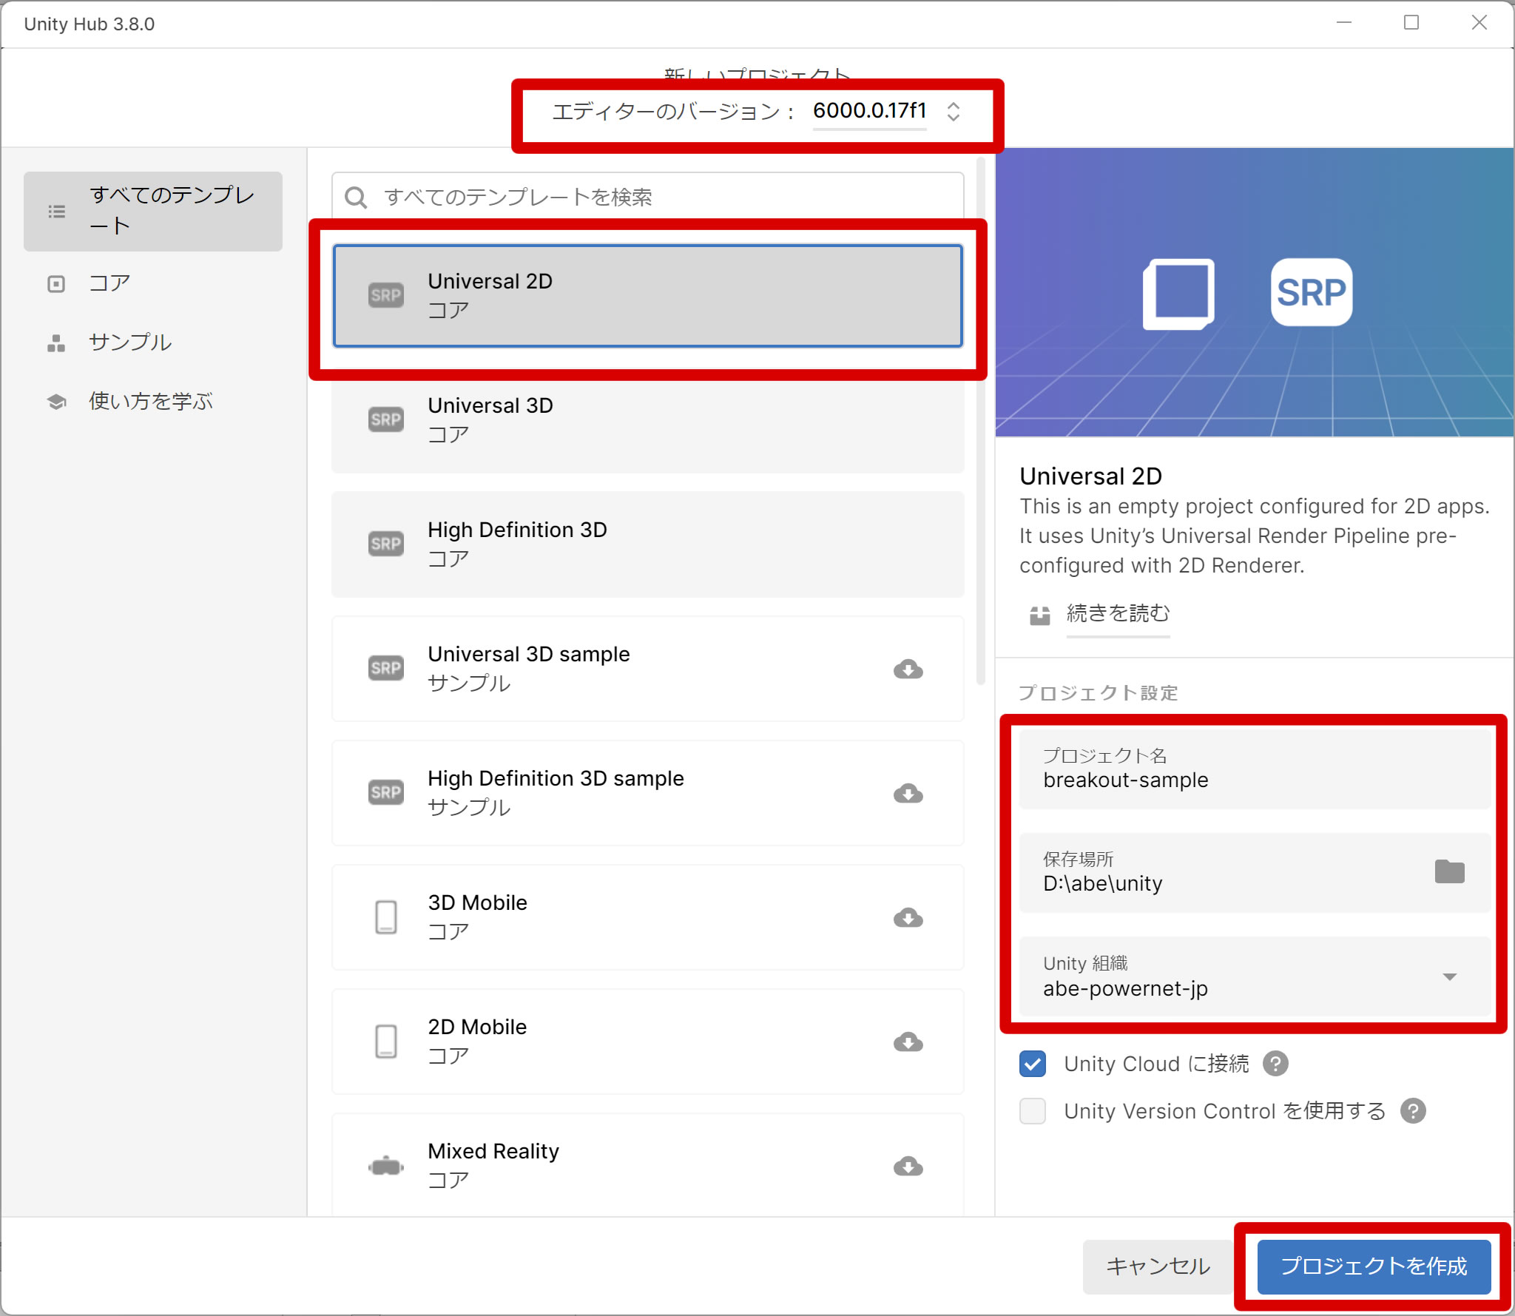Select the Universal 3D template

coord(647,420)
